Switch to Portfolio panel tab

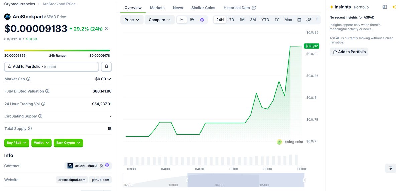click(361, 7)
